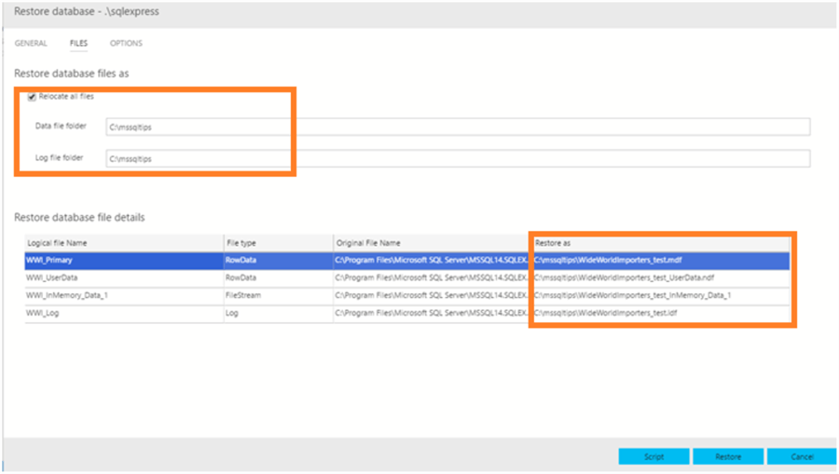Viewport: 839px width, 474px height.
Task: Uncheck the Relocate all files checkbox
Action: 32,97
